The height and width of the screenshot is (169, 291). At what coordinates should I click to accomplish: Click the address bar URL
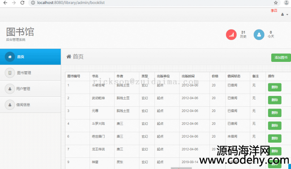[x=71, y=3]
